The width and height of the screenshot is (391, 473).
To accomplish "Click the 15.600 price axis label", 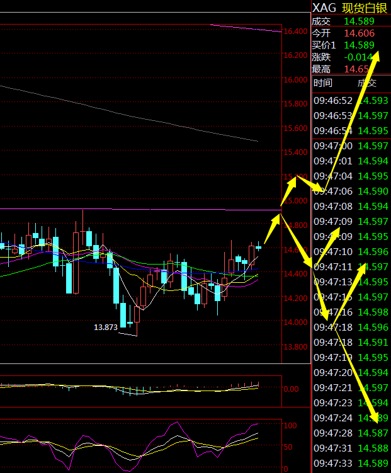I will 295,128.
